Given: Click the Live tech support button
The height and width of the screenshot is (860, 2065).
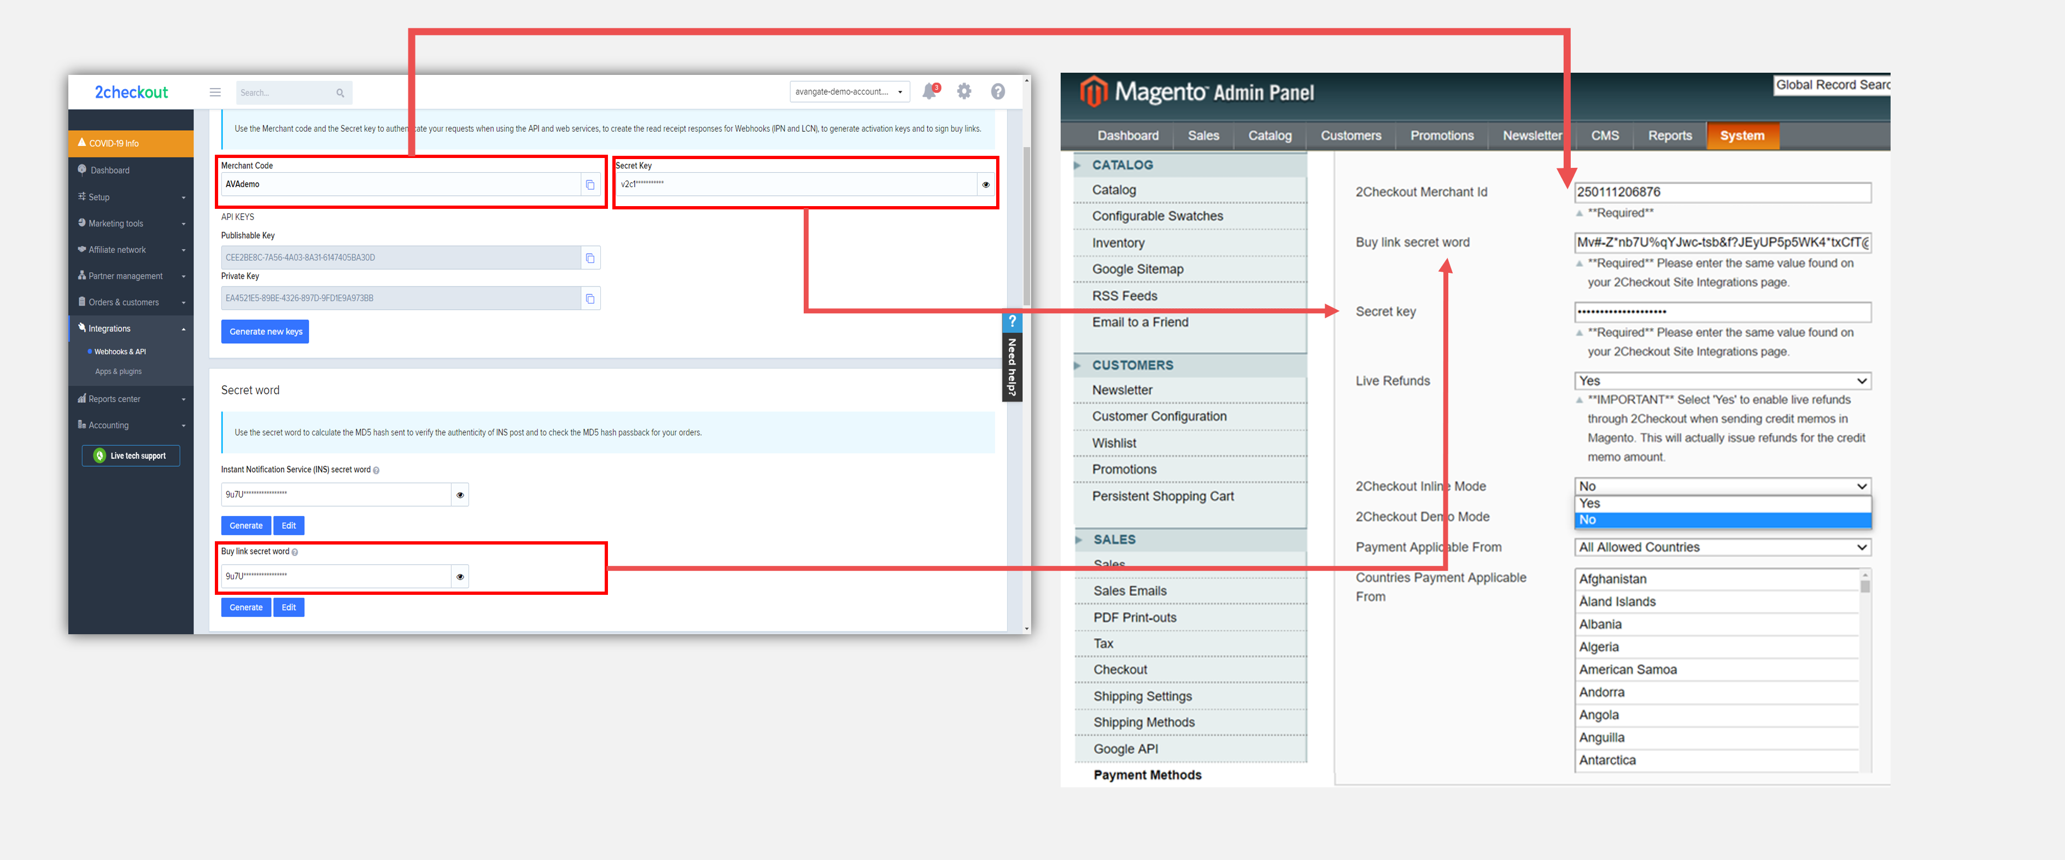Looking at the screenshot, I should tap(131, 455).
